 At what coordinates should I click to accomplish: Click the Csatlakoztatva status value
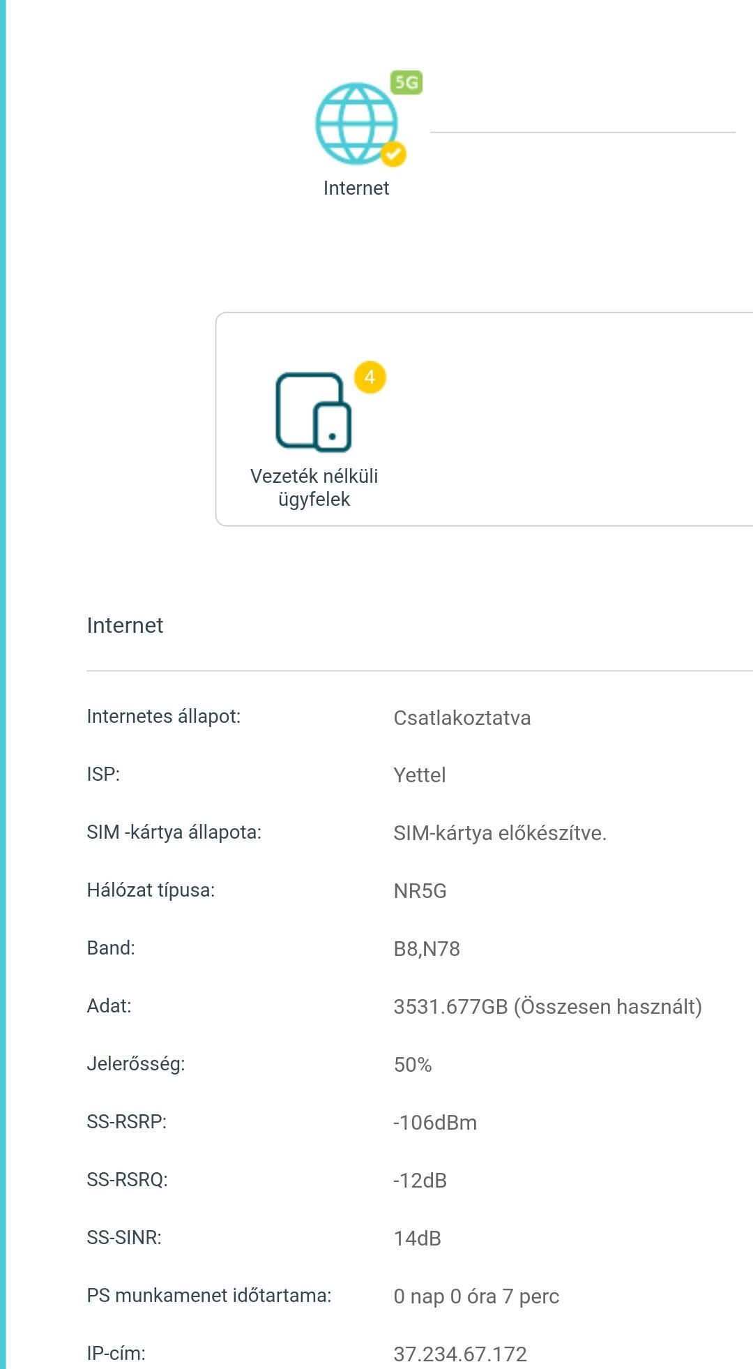(462, 718)
